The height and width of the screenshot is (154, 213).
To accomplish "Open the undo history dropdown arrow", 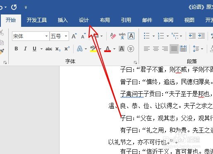I will tap(6, 7).
